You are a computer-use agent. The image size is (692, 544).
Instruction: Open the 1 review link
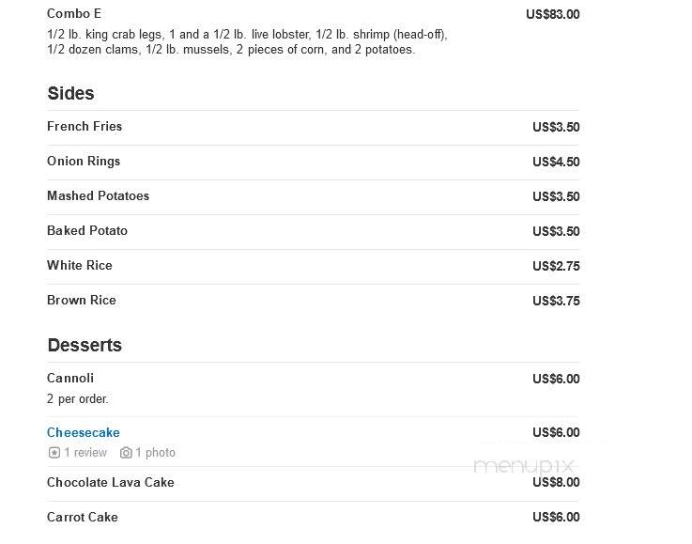point(85,453)
